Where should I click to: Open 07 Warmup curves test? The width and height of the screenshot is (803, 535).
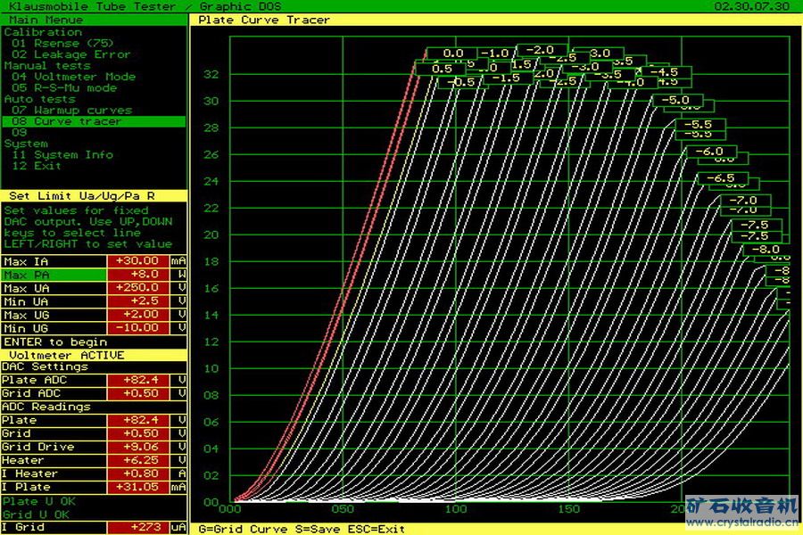tap(71, 110)
